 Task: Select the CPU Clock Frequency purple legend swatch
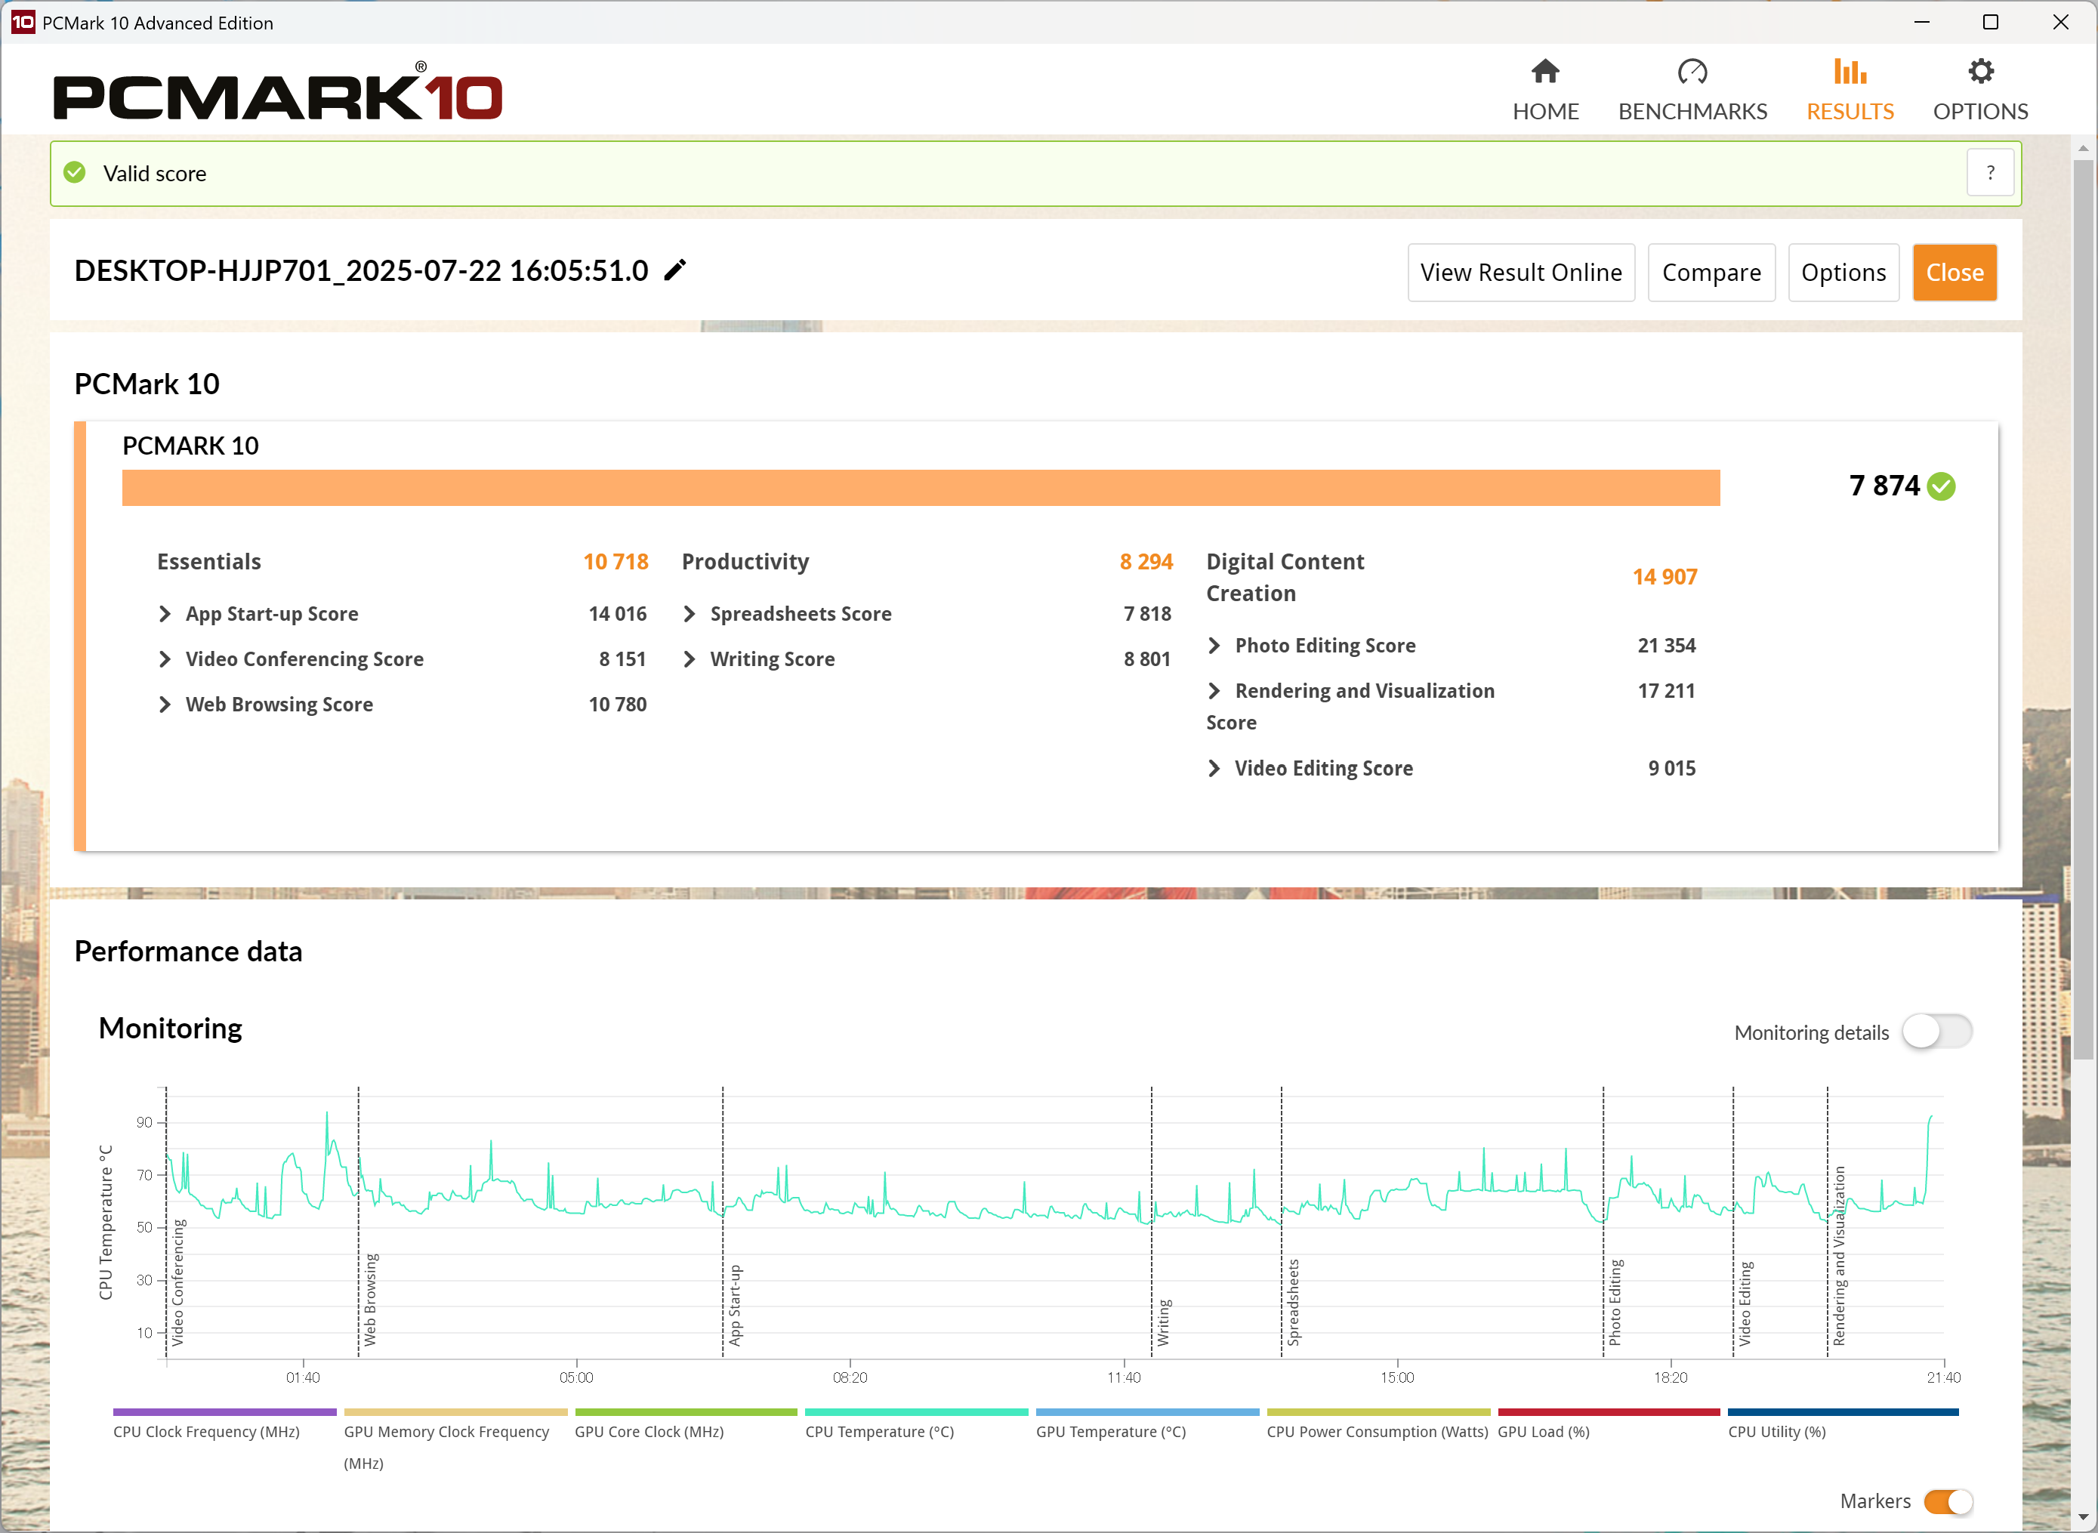click(x=224, y=1411)
